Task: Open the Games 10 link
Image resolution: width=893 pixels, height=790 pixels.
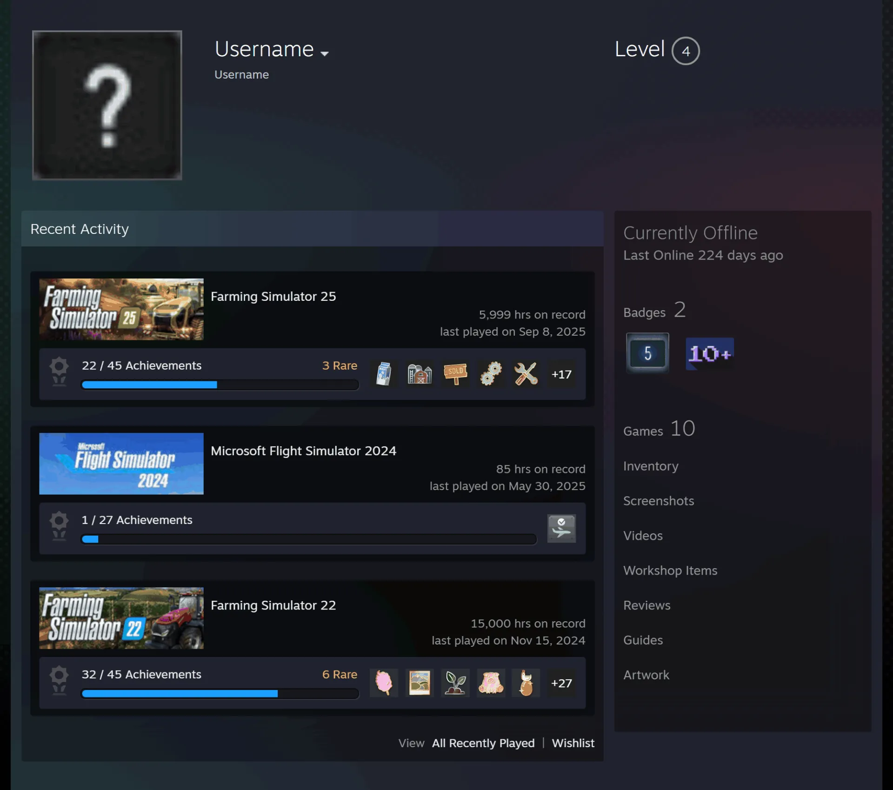Action: pos(659,429)
